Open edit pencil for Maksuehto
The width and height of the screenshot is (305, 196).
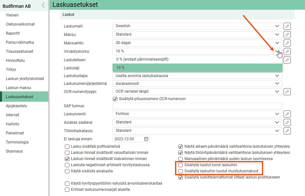coord(287,43)
